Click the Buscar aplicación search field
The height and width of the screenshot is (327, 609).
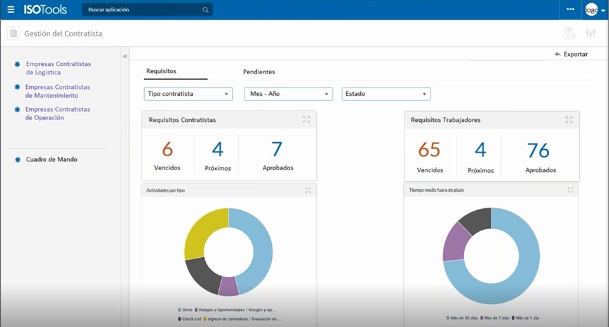(143, 10)
